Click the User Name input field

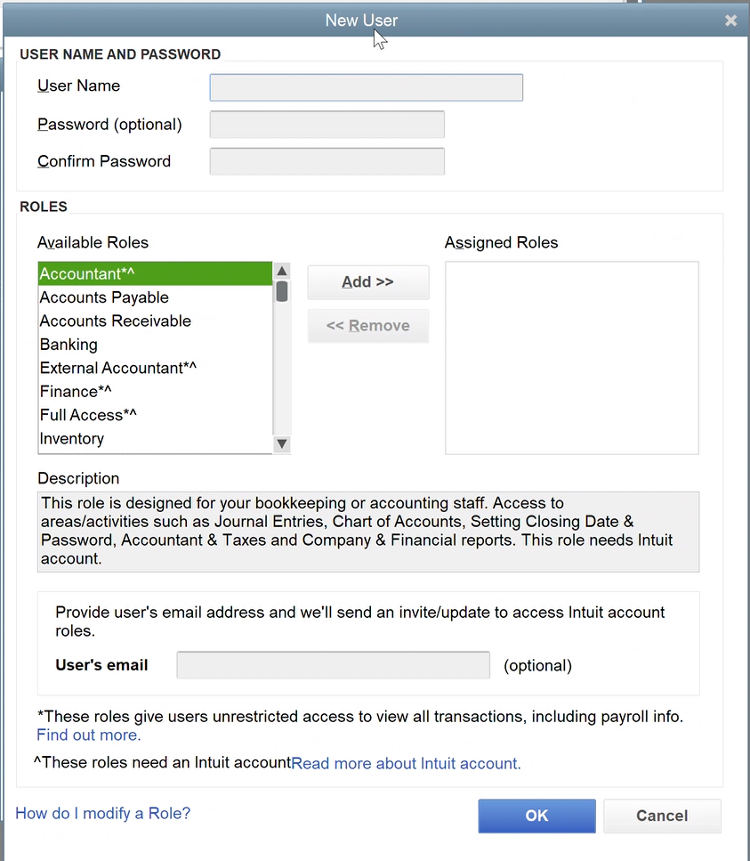coord(365,87)
